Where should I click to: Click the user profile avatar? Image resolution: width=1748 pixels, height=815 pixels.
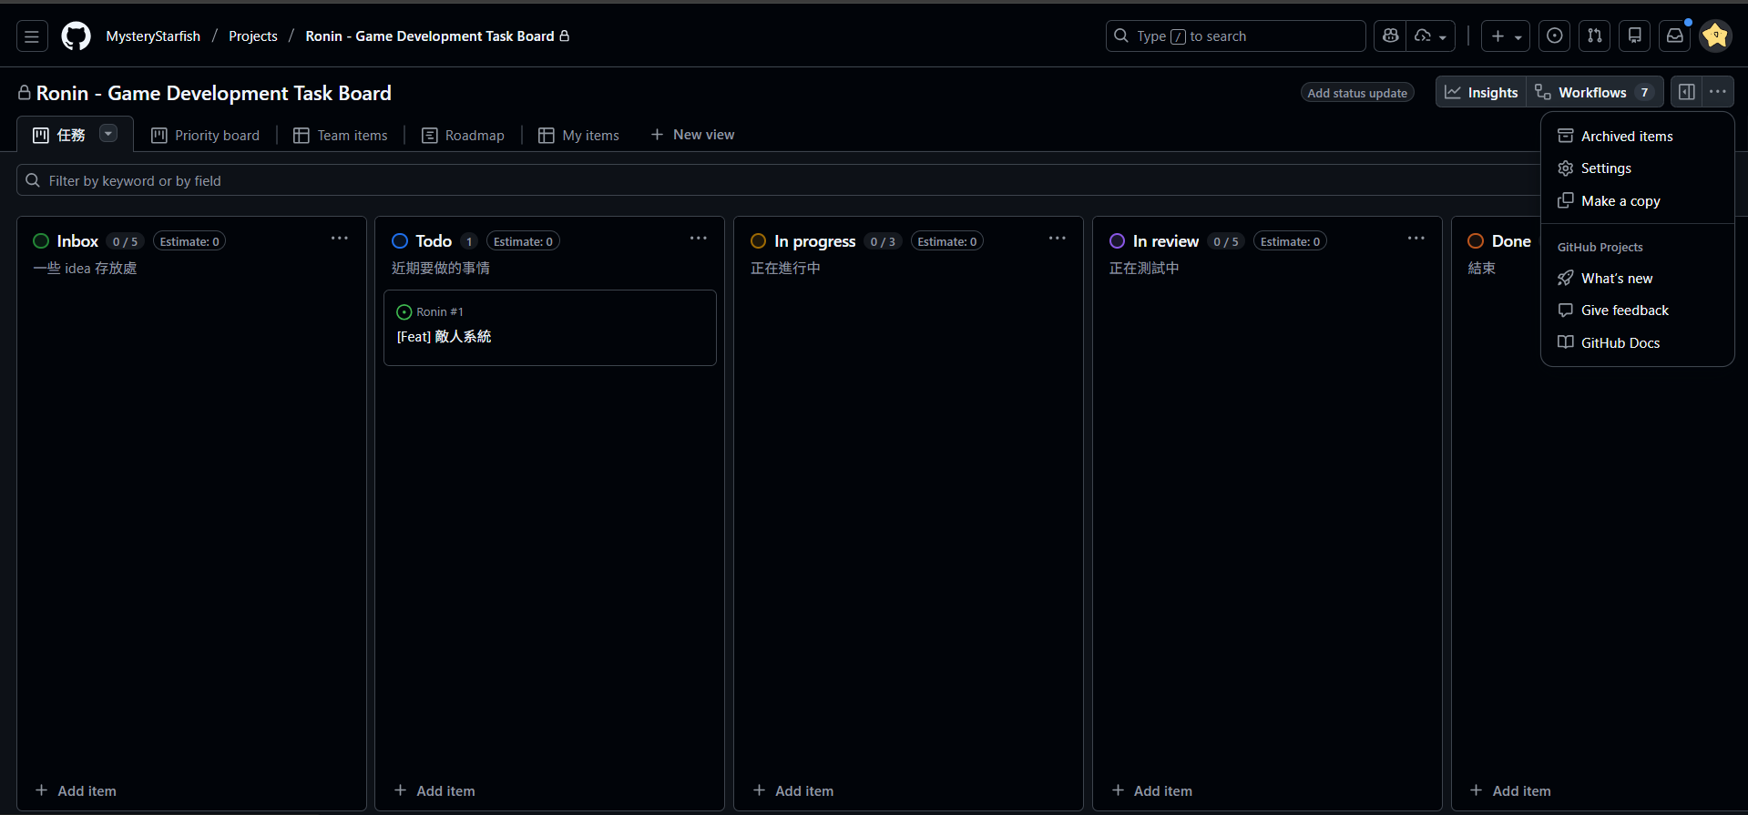pyautogui.click(x=1715, y=36)
